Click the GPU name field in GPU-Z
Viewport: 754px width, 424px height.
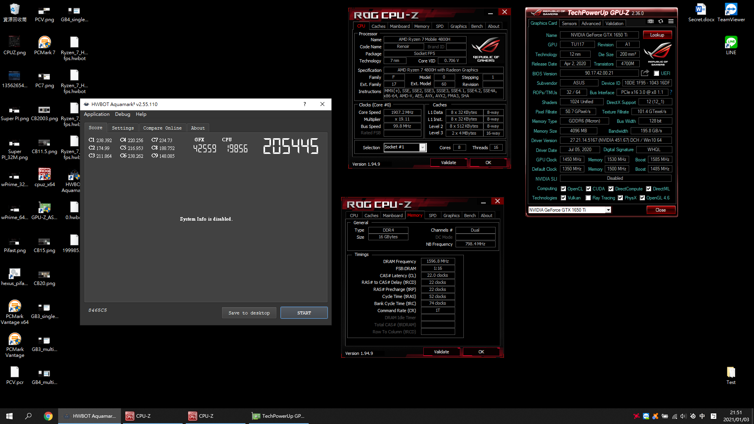click(599, 35)
